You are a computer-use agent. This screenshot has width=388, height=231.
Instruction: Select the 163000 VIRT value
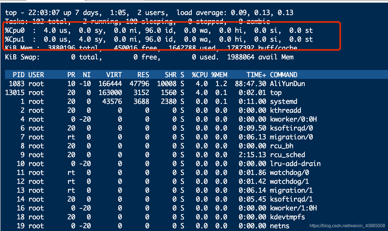110,92
